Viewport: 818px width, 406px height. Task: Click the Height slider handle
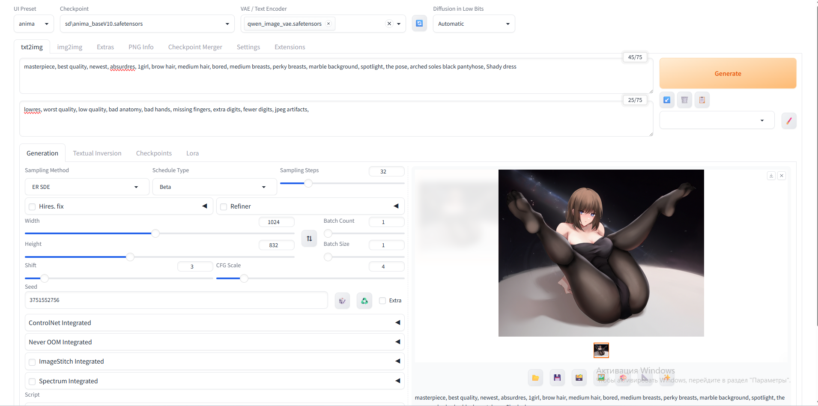point(130,257)
